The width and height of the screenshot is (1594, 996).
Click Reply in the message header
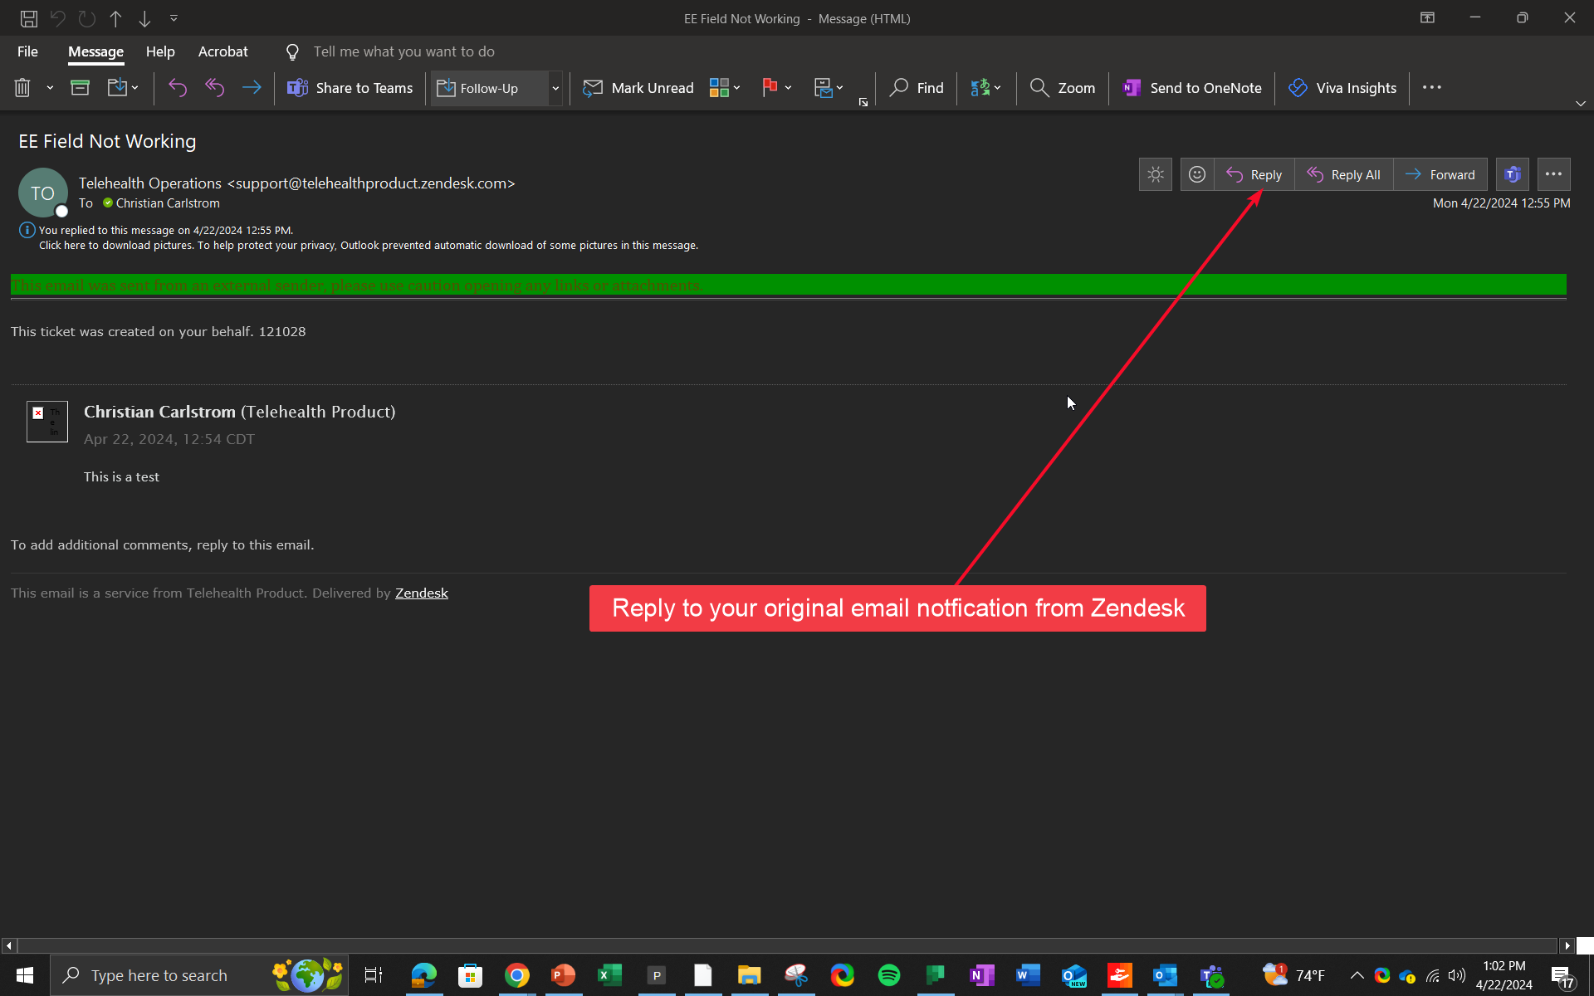(1254, 174)
